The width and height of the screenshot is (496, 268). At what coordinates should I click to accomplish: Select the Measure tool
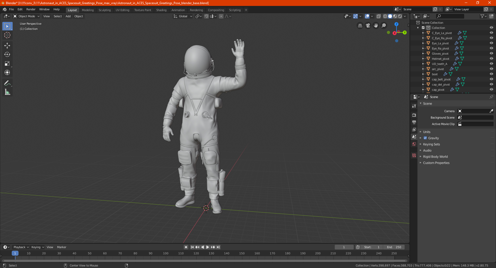pyautogui.click(x=7, y=92)
